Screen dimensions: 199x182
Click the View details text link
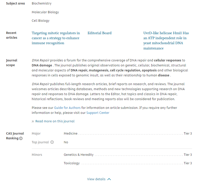(x=96, y=179)
